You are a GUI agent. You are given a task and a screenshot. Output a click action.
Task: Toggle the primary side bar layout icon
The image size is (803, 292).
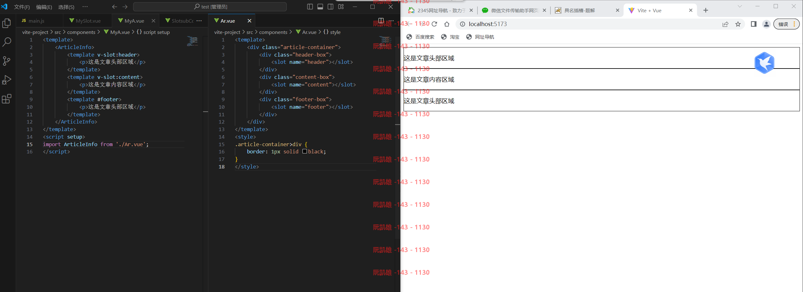pos(310,7)
